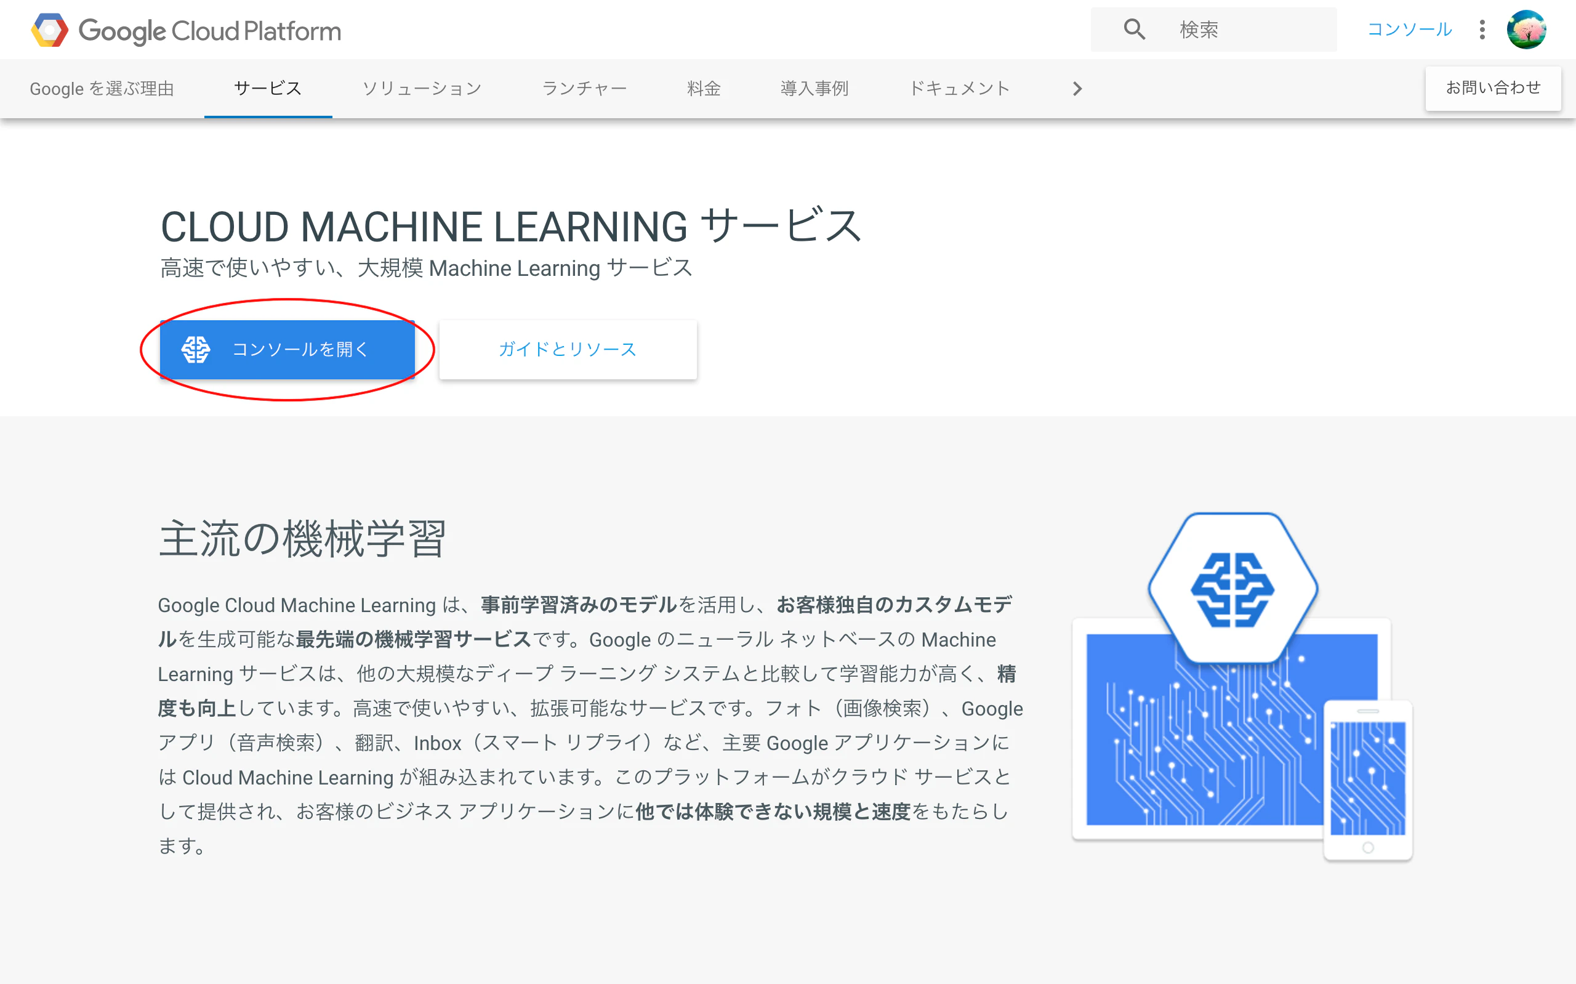Open ガイドとリソース

(x=567, y=350)
